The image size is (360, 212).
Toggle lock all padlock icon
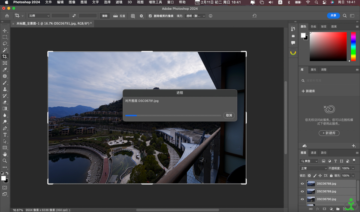point(331,176)
